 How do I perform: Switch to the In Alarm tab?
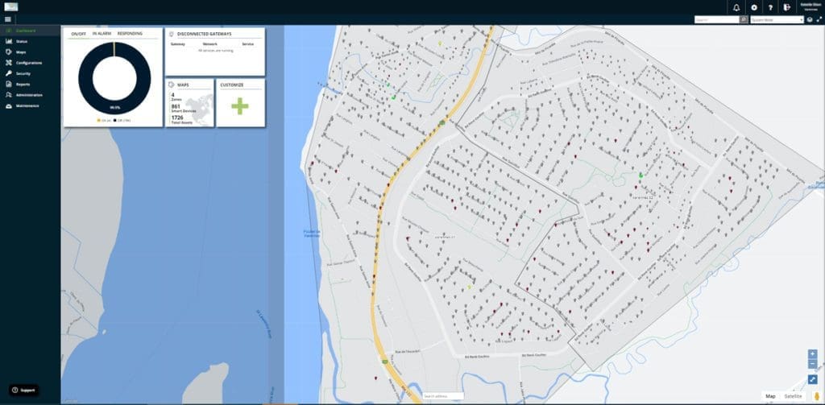(102, 34)
